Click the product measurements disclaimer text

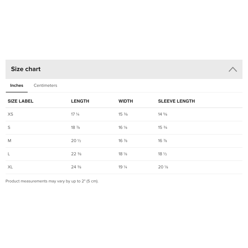pos(52,181)
